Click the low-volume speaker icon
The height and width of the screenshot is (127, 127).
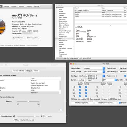tap(14, 116)
